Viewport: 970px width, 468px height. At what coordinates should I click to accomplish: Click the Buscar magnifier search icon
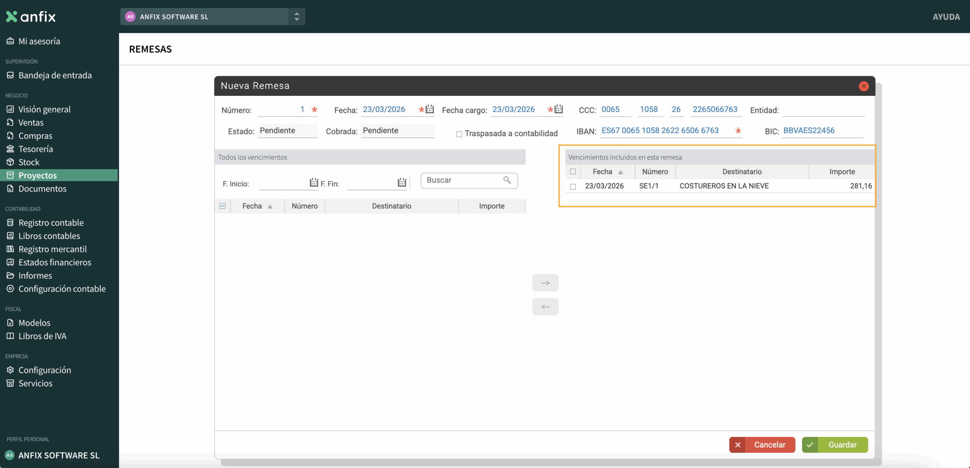(x=507, y=180)
